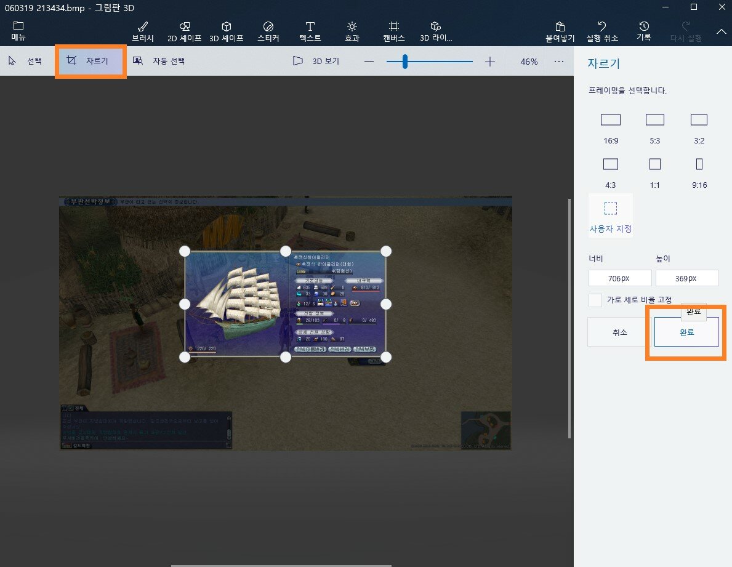
Task: Minimize the 그림판 3D window
Action: (x=666, y=7)
